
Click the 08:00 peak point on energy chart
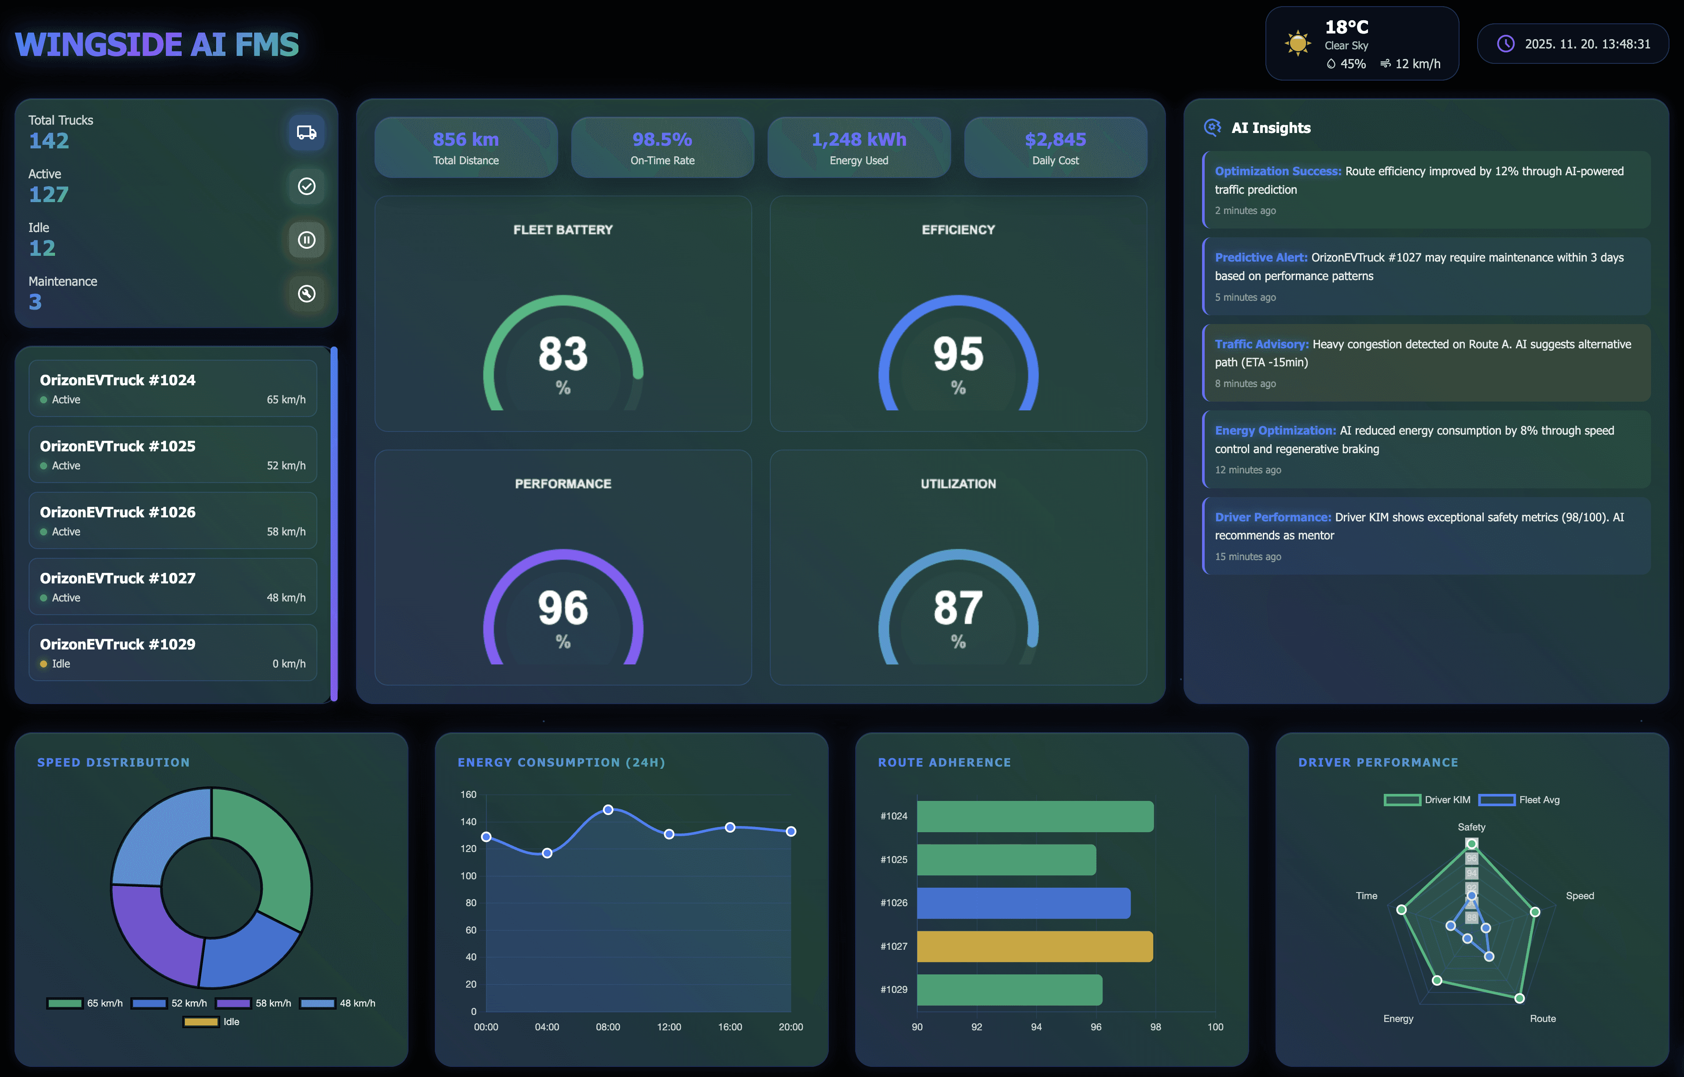(x=608, y=810)
